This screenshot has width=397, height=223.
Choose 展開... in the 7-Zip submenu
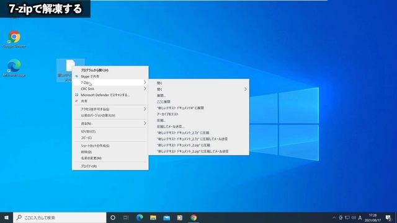click(x=199, y=95)
